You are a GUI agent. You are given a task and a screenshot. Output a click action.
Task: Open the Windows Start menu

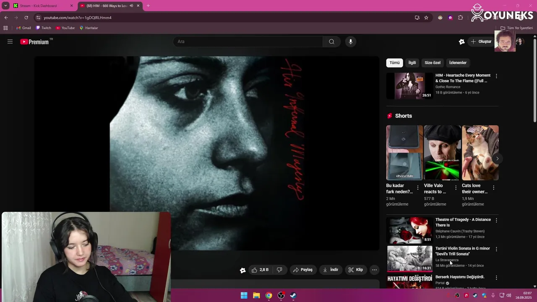coord(244,295)
